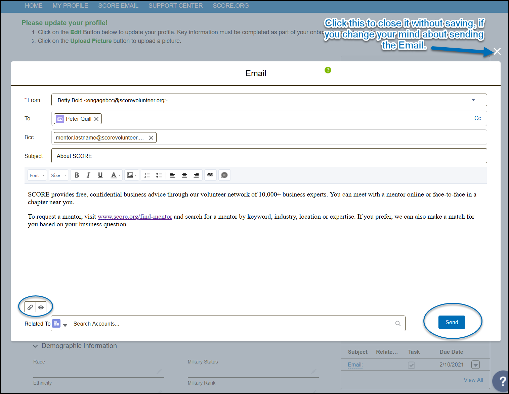Check the Email task checkbox
This screenshot has width=509, height=394.
pyautogui.click(x=411, y=365)
